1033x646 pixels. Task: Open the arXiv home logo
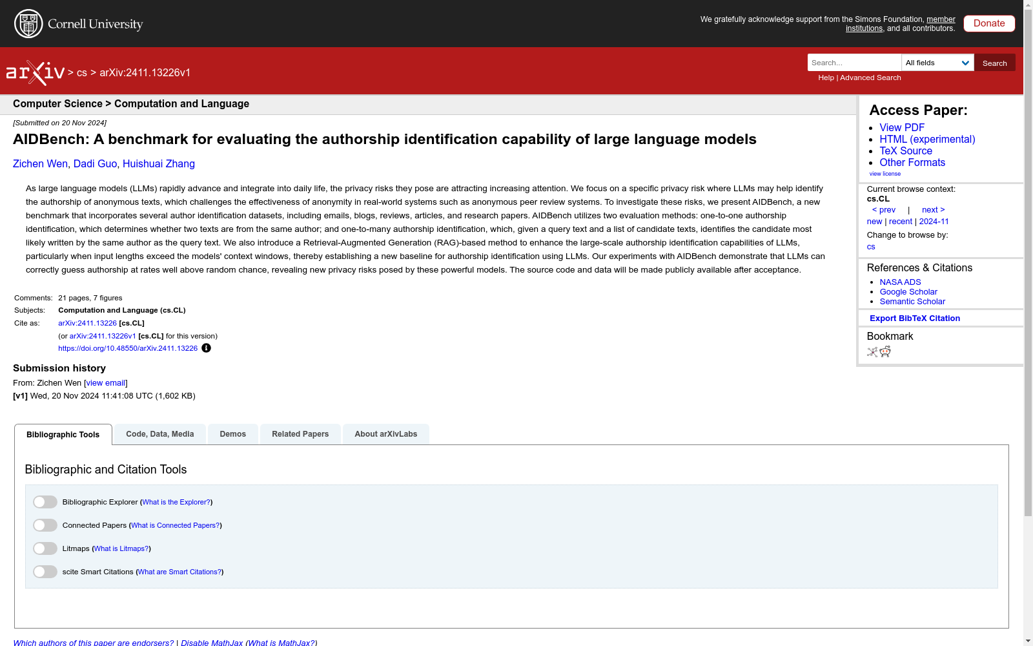(x=36, y=72)
